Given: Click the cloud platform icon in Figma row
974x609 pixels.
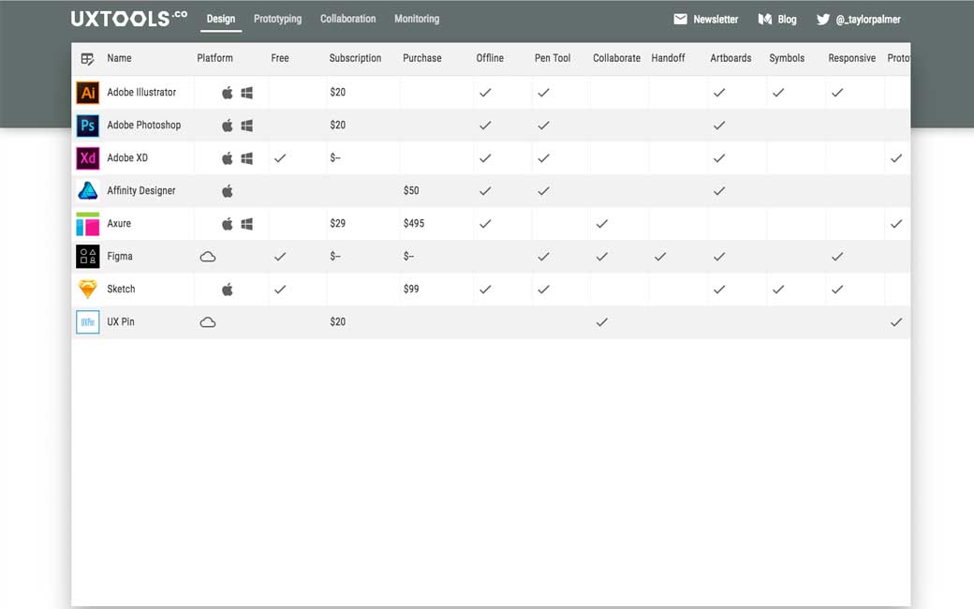Looking at the screenshot, I should point(208,257).
